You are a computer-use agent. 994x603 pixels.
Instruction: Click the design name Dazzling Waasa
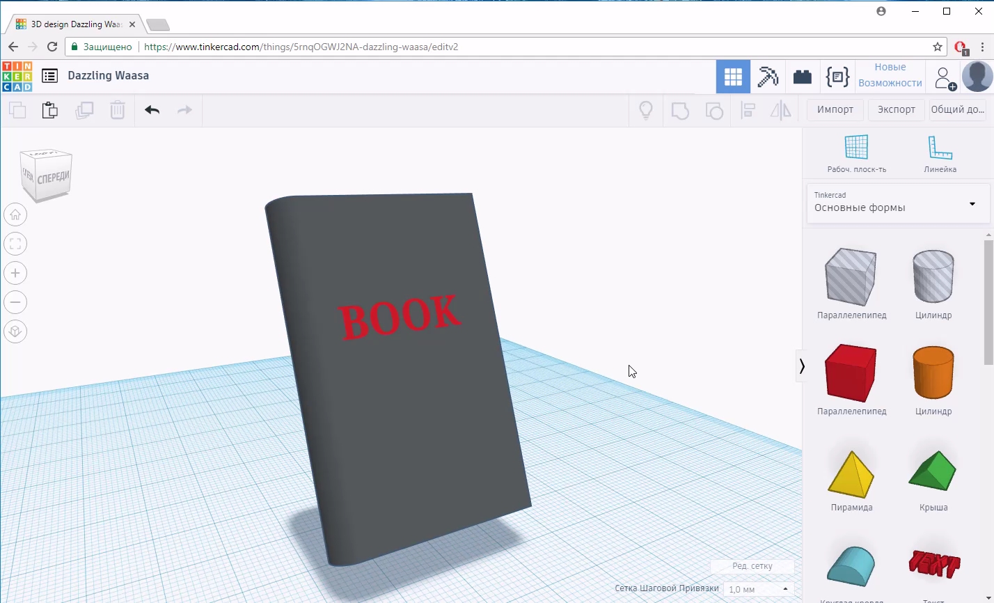point(108,75)
